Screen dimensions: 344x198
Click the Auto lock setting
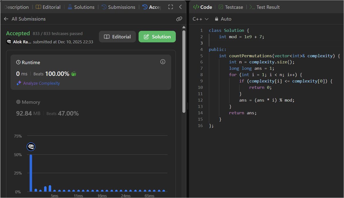coord(223,19)
